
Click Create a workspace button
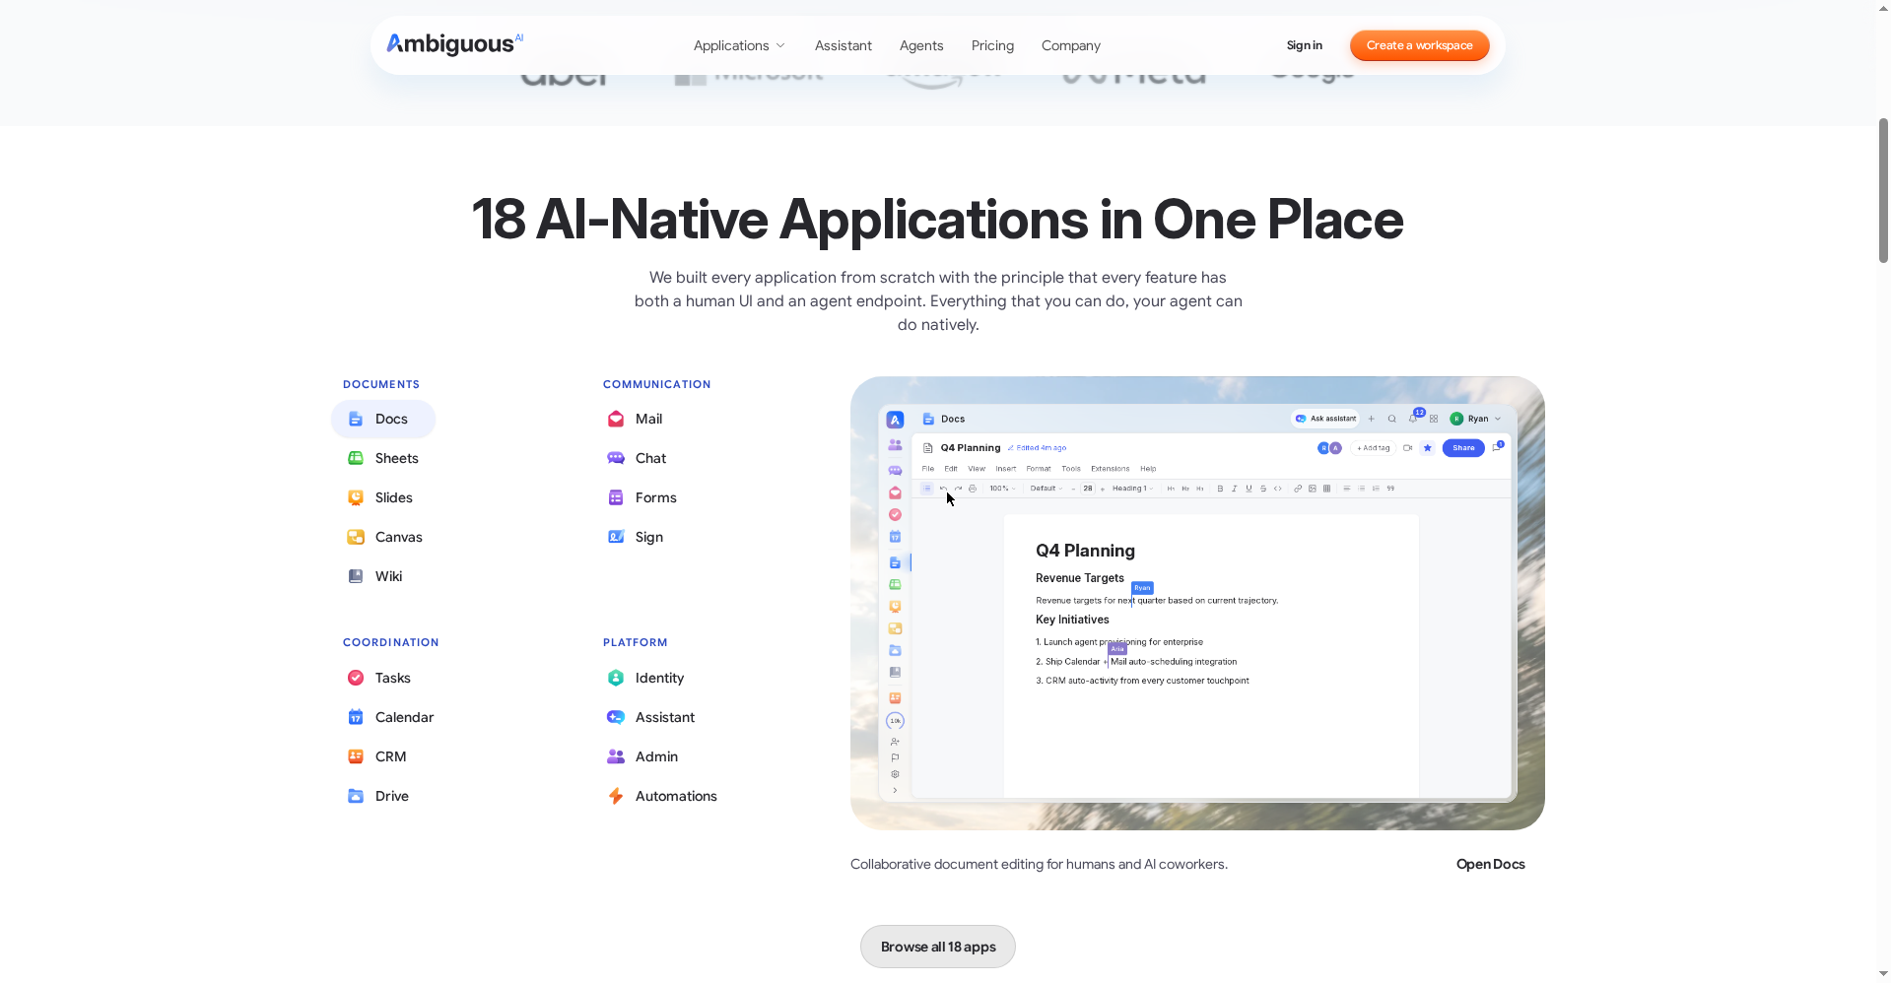(x=1419, y=45)
